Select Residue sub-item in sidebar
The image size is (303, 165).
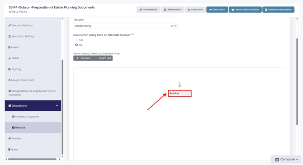coord(33,127)
